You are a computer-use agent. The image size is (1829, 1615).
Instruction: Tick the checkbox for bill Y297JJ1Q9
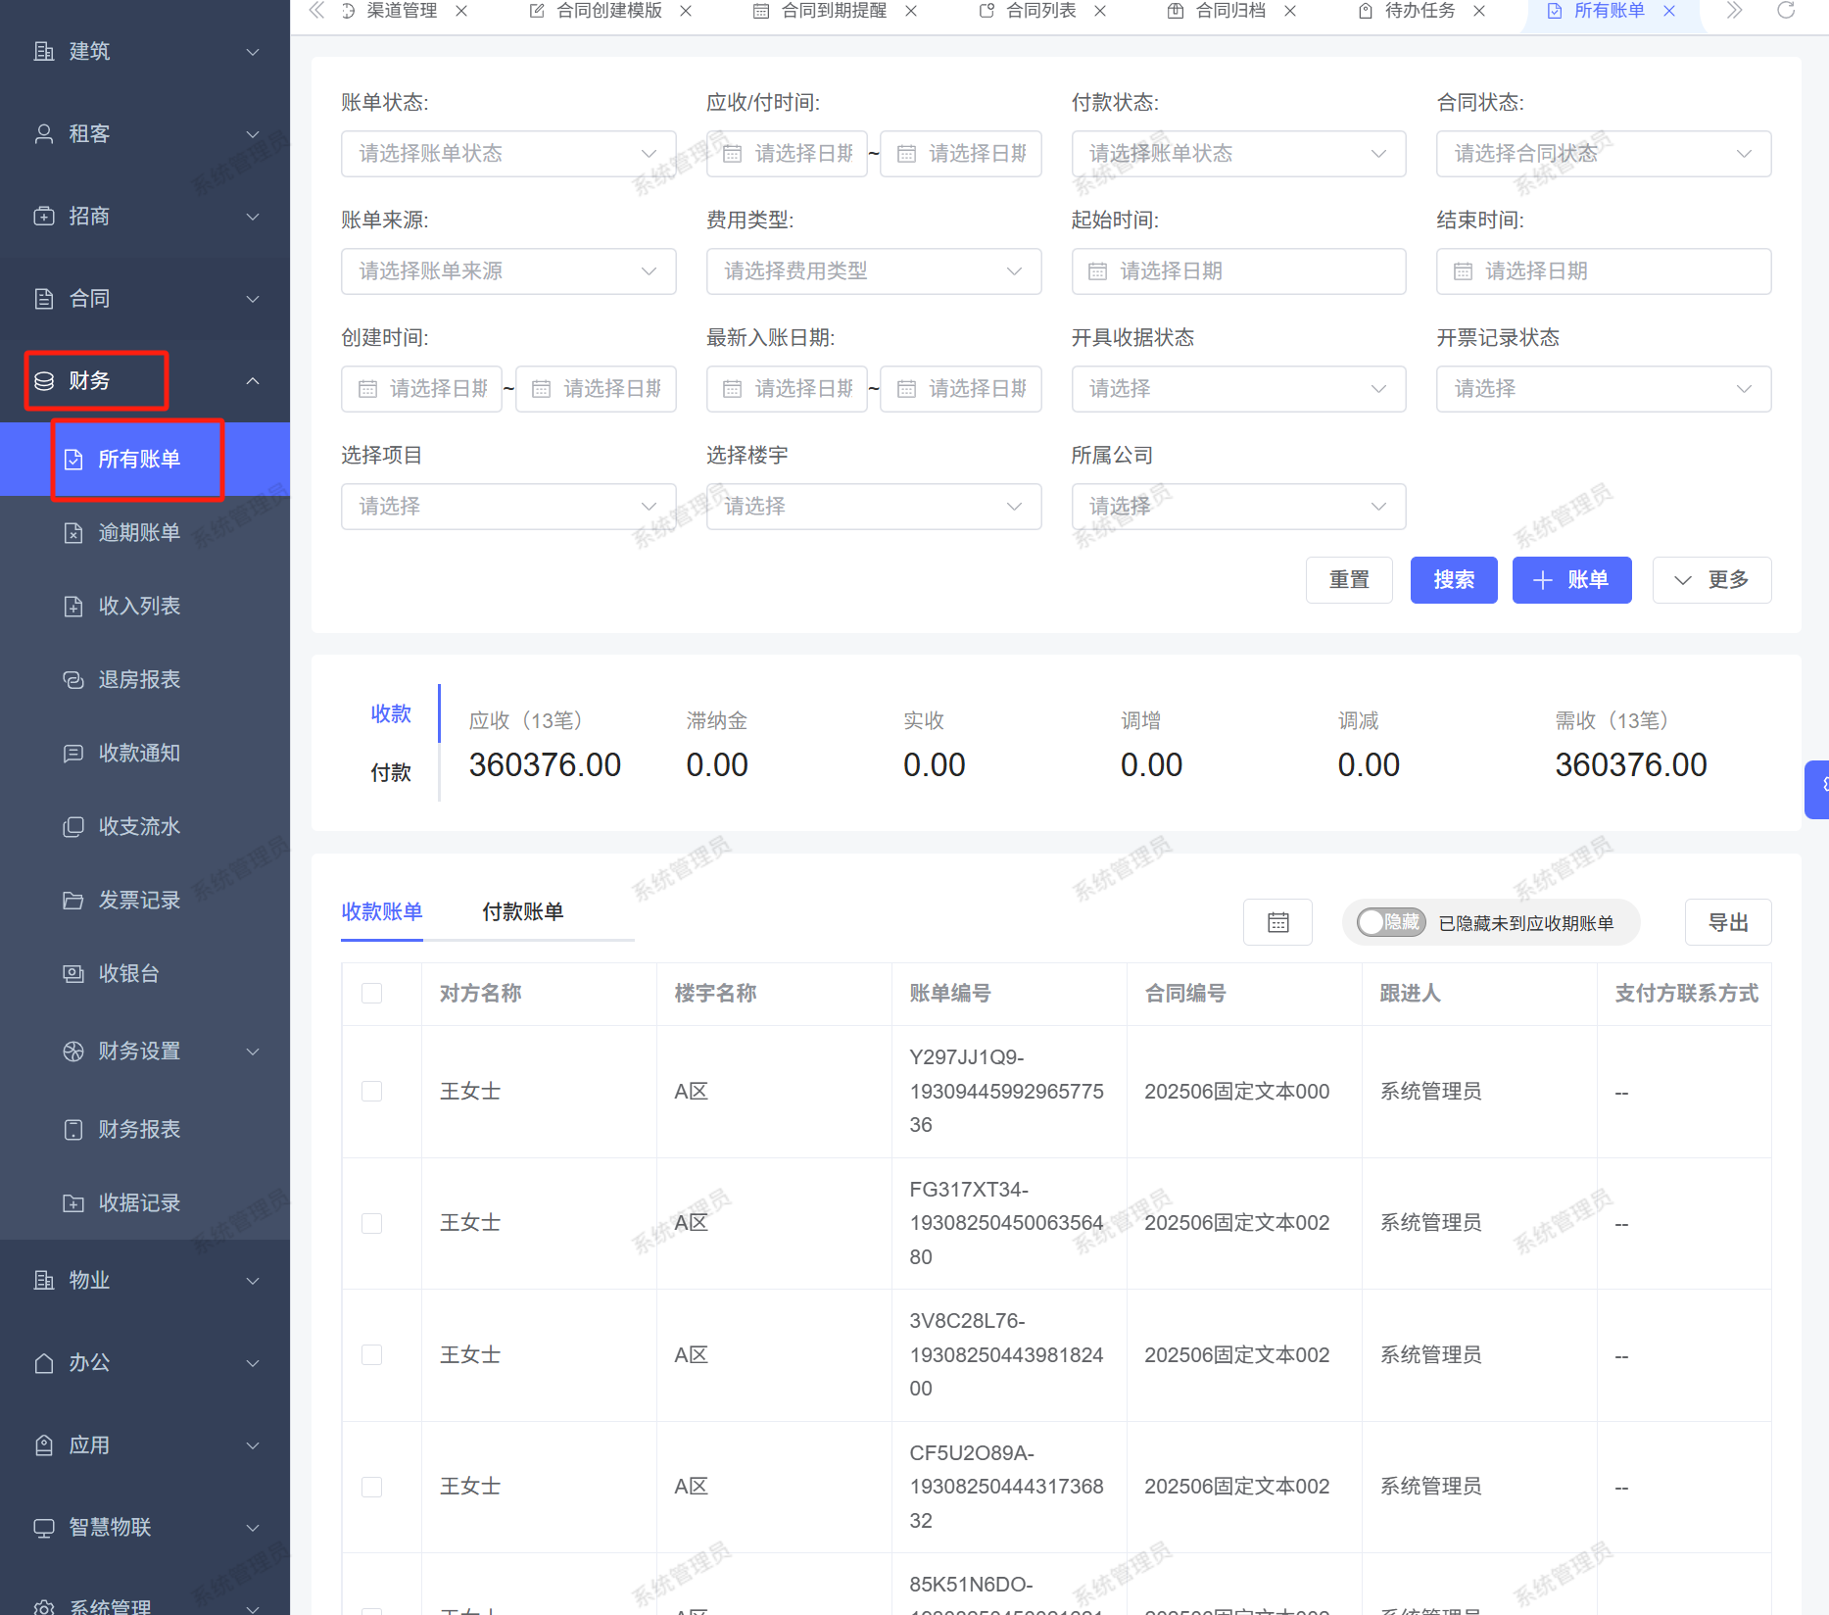click(372, 1091)
